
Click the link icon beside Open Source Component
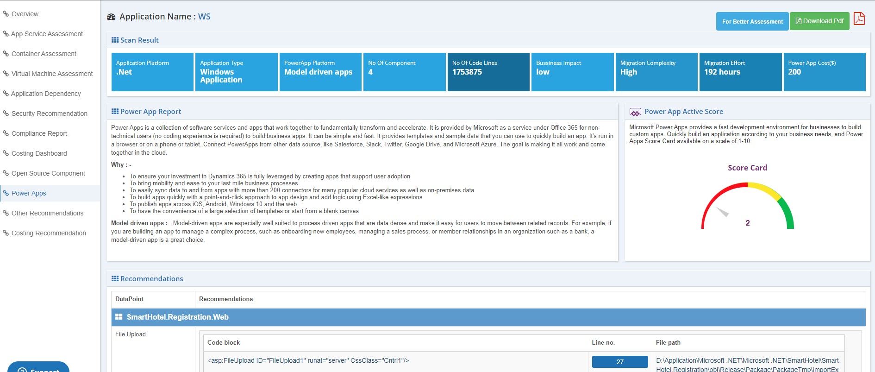(6, 173)
